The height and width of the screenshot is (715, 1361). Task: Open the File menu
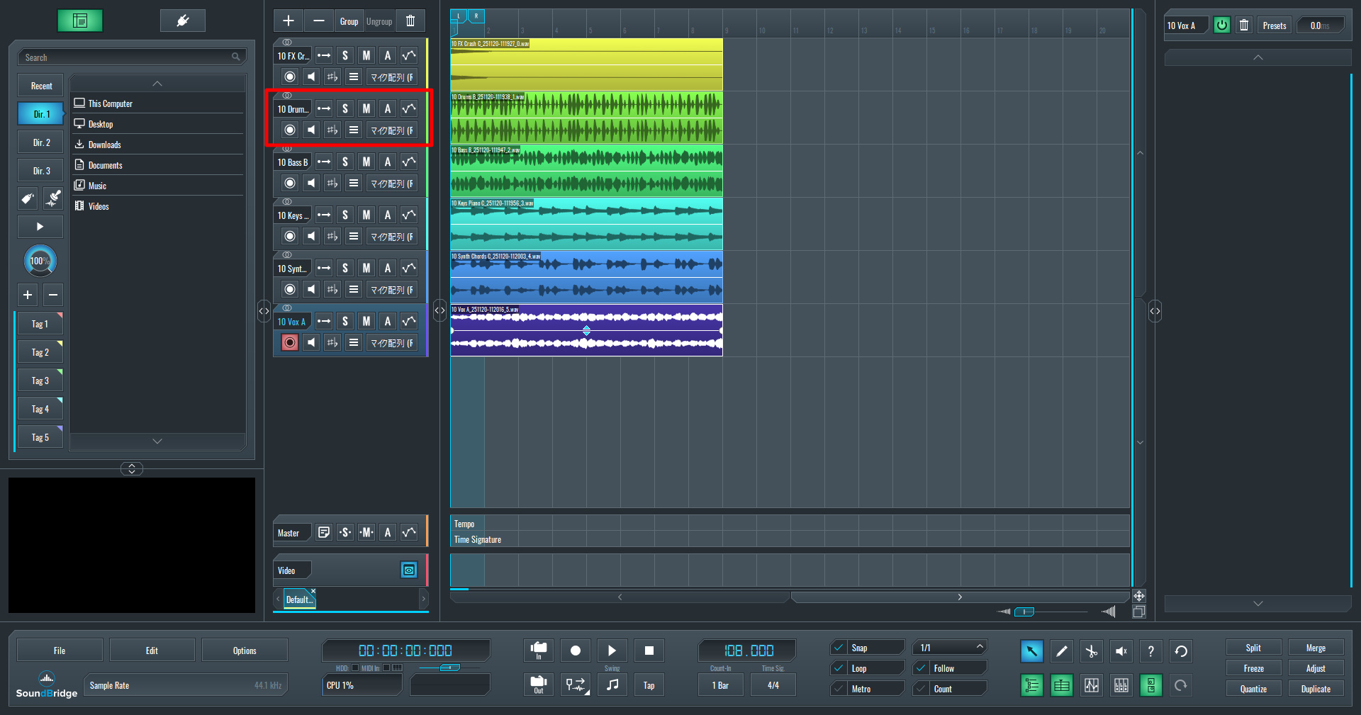click(60, 651)
